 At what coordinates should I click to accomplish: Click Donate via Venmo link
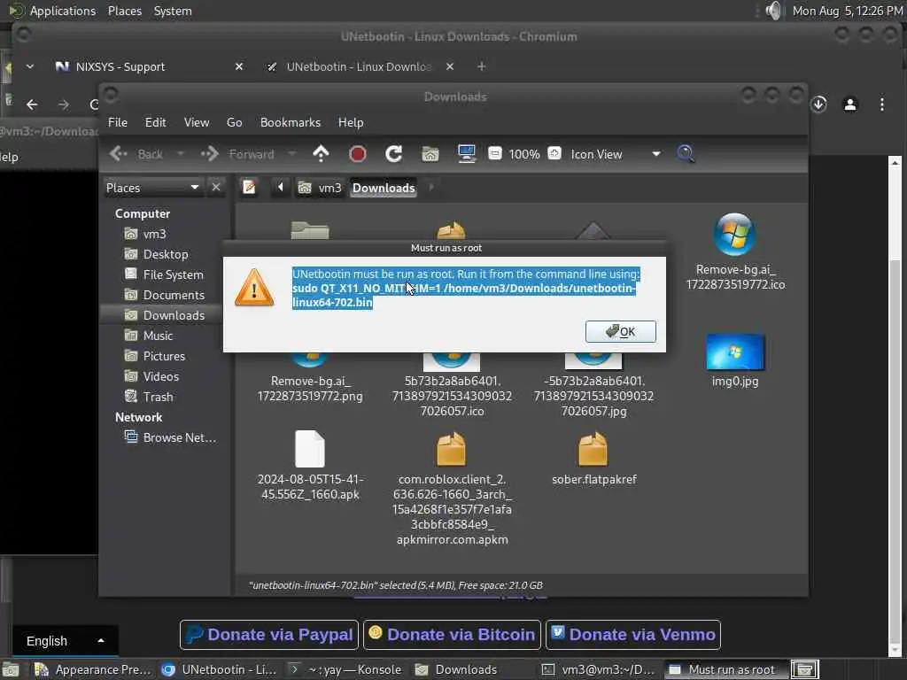click(632, 635)
